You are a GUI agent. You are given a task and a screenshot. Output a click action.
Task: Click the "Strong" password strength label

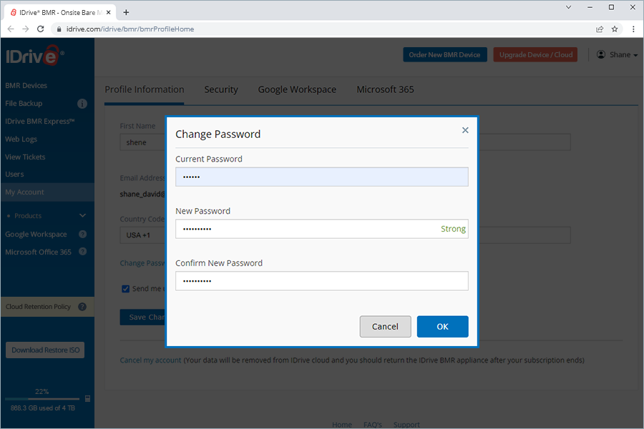pyautogui.click(x=453, y=229)
